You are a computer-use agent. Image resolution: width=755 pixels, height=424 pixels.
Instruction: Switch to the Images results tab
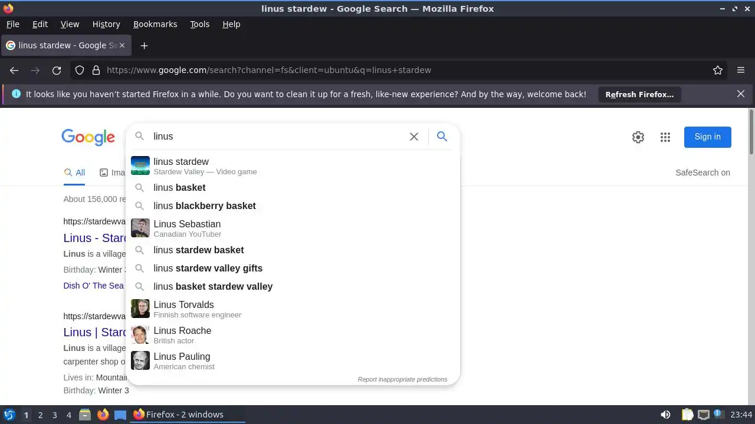pyautogui.click(x=112, y=173)
